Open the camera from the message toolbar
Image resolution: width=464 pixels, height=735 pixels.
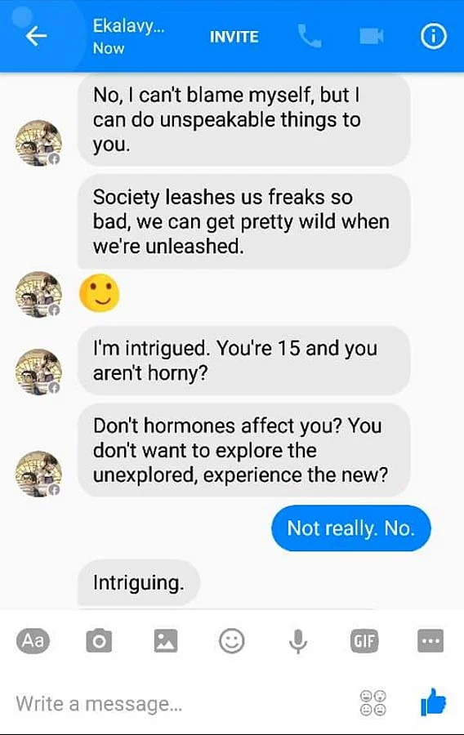pyautogui.click(x=99, y=640)
